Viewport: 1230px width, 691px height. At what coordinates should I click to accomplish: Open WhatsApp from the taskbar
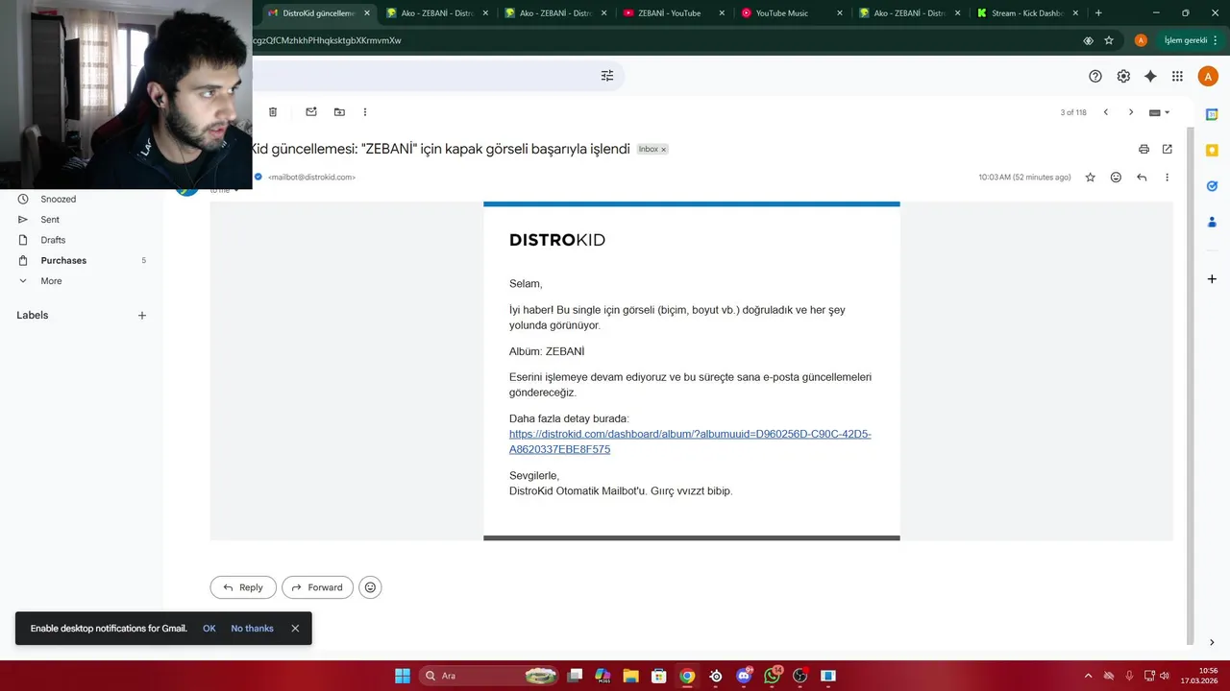click(x=773, y=676)
